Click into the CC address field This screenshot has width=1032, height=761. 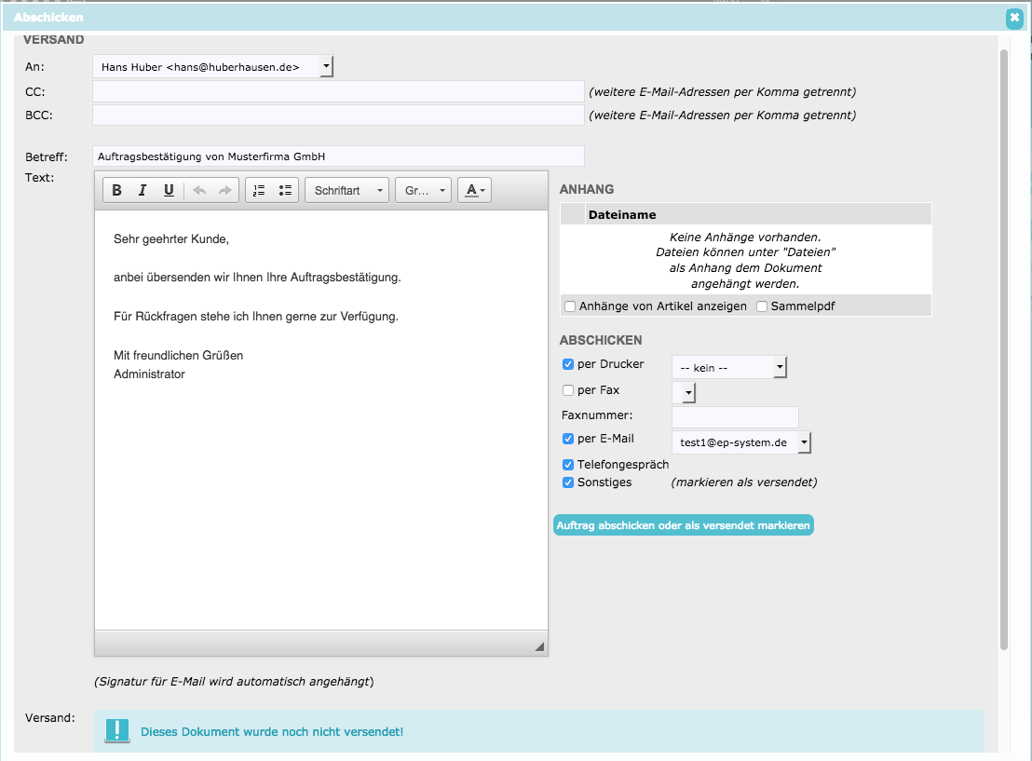(x=338, y=91)
